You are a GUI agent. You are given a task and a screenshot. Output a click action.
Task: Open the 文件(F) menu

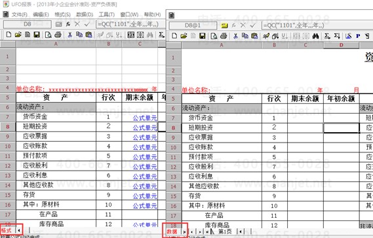19,14
